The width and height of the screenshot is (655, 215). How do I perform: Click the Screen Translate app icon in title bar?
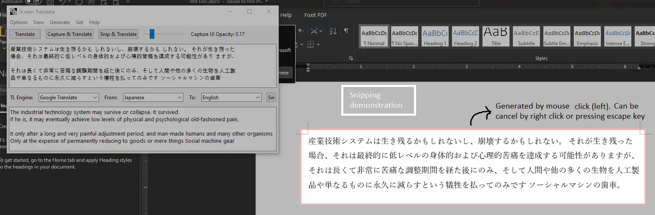click(14, 12)
